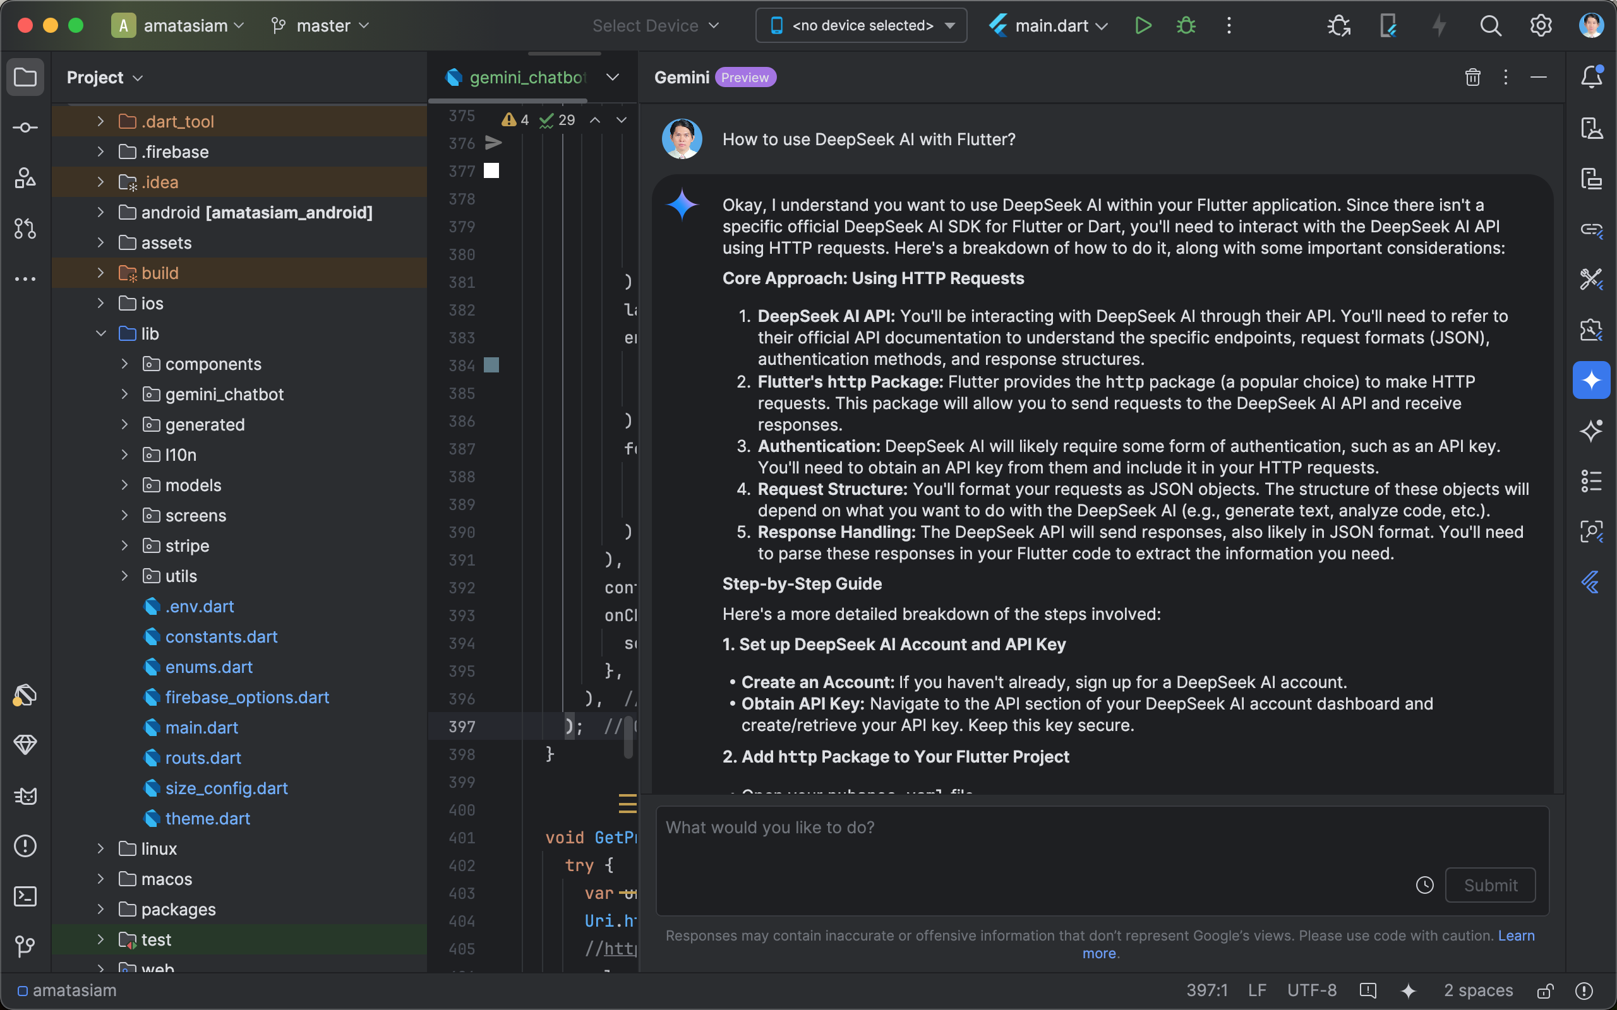
Task: Open the Gemini tool window icon
Action: [1592, 379]
